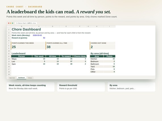
Task: Open the Chores sheet tab
Action: (30, 78)
